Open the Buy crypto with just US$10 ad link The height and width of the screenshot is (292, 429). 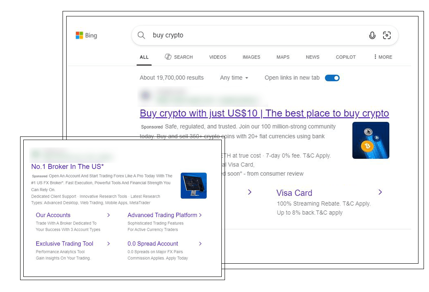point(264,113)
